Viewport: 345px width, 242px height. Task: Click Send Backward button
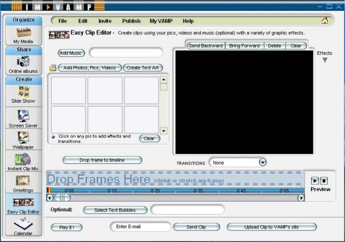tap(205, 46)
